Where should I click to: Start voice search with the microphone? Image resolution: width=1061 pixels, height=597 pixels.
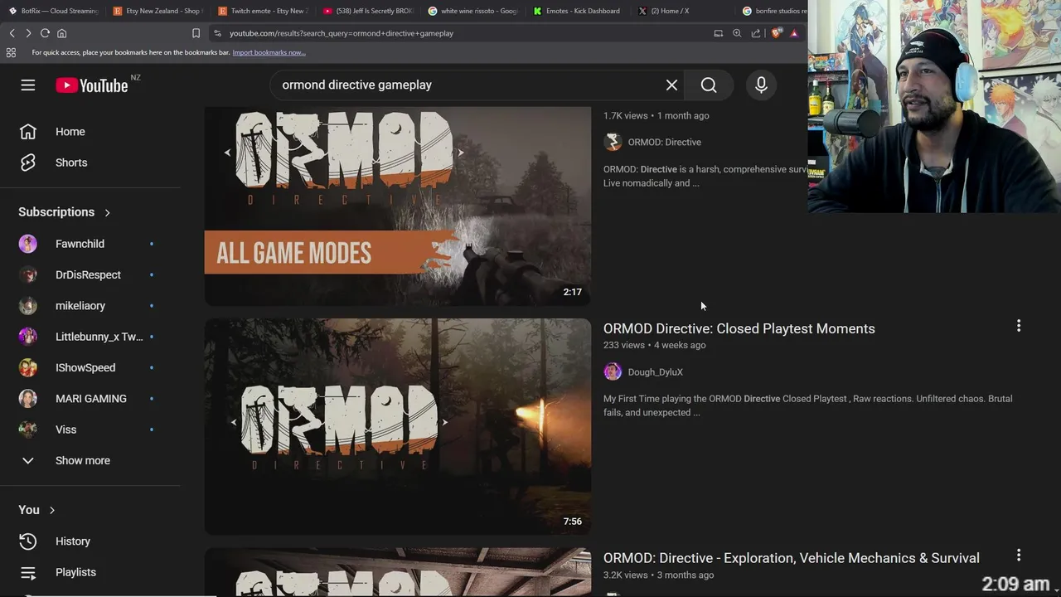click(761, 85)
